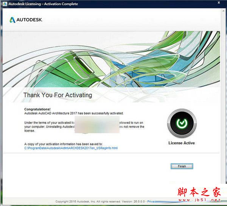Select the Congratulations! bold text
The image size is (227, 206).
(x=38, y=109)
